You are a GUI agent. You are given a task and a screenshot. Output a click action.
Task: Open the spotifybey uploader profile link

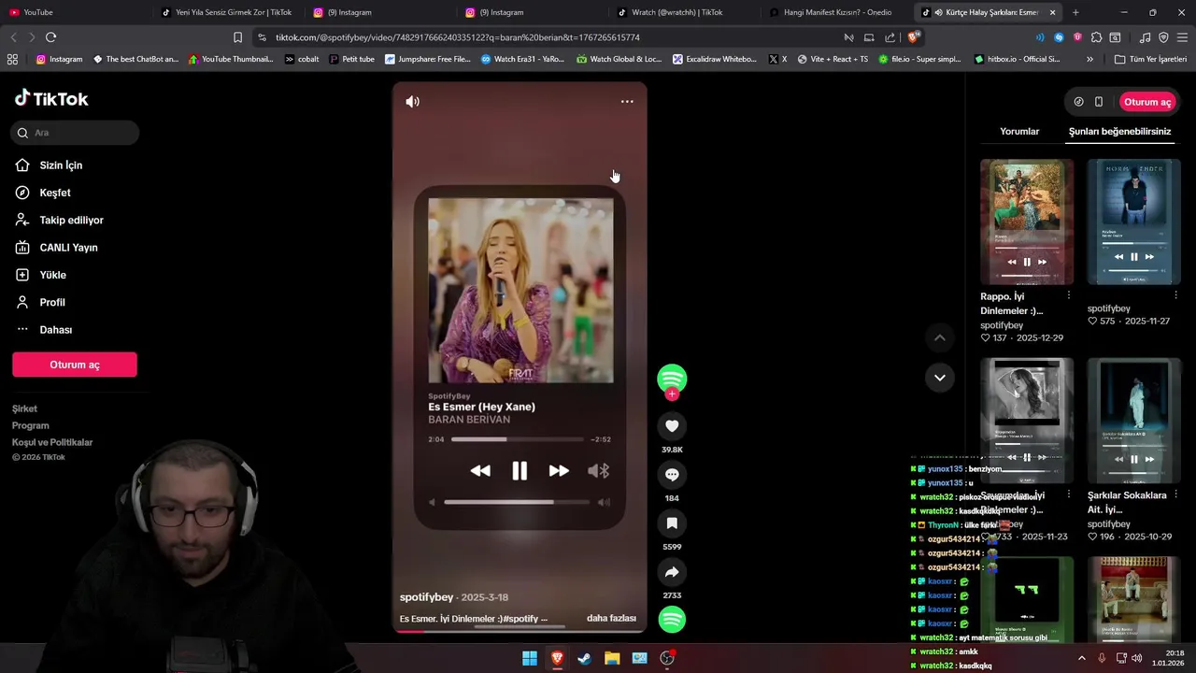426,597
